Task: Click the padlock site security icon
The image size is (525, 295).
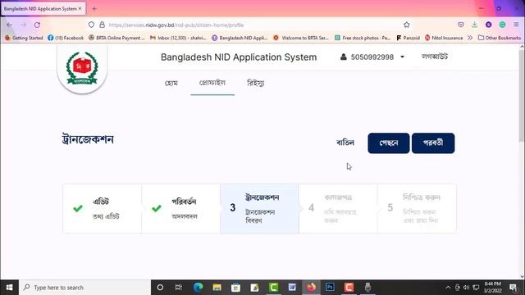Action: 102,25
